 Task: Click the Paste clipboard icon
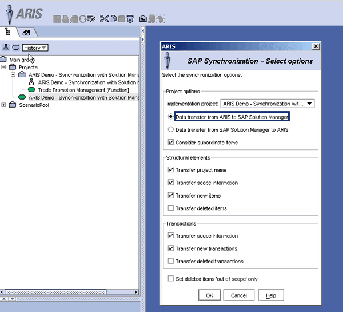coord(121,19)
